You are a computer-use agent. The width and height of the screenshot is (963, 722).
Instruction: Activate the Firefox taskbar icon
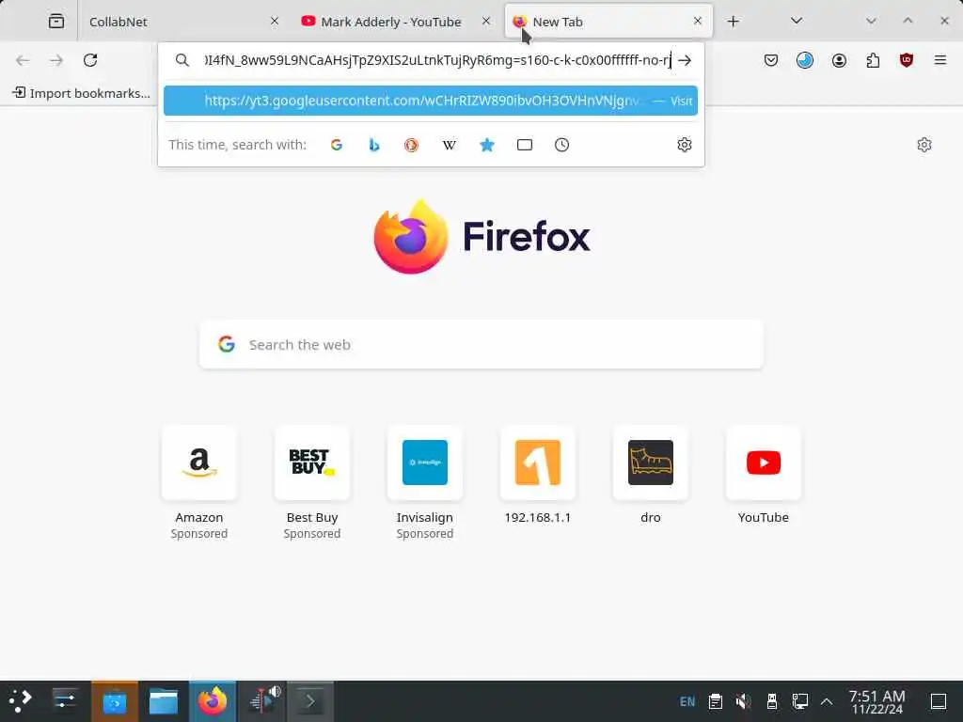(213, 701)
